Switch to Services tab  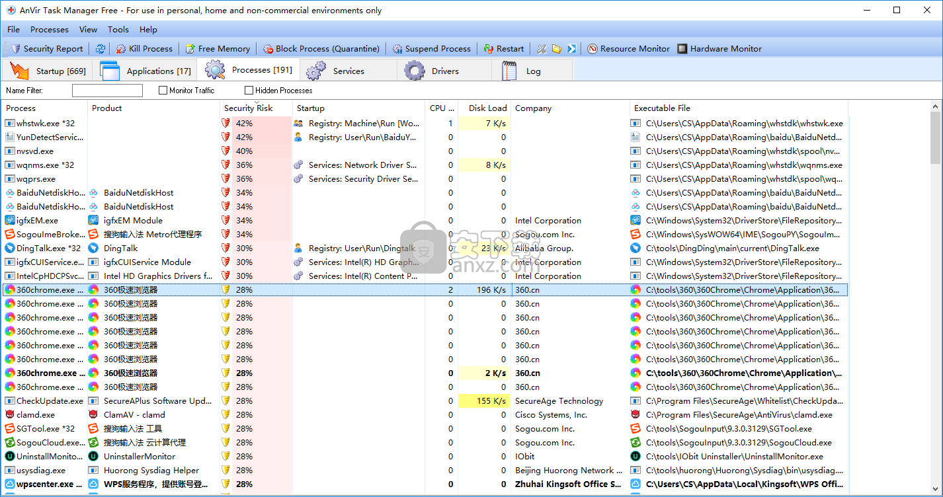(x=348, y=71)
